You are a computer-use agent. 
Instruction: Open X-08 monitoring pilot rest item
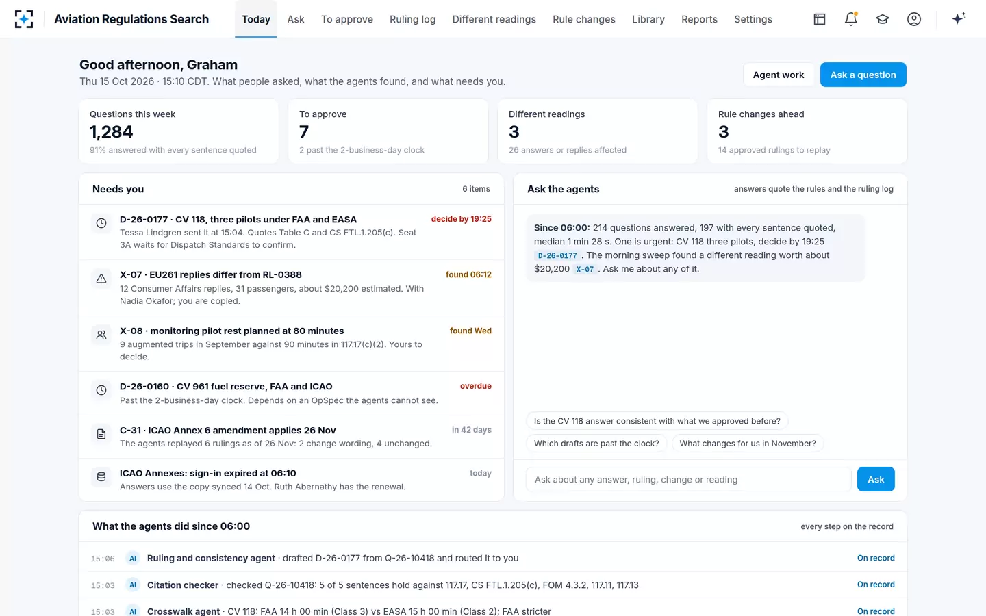click(x=292, y=344)
